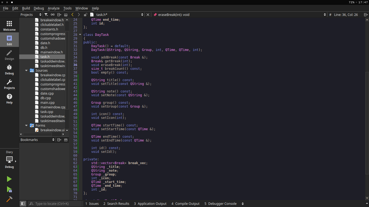369x207 pixels.
Task: Toggle the file writable lock icon
Action: pos(86,15)
